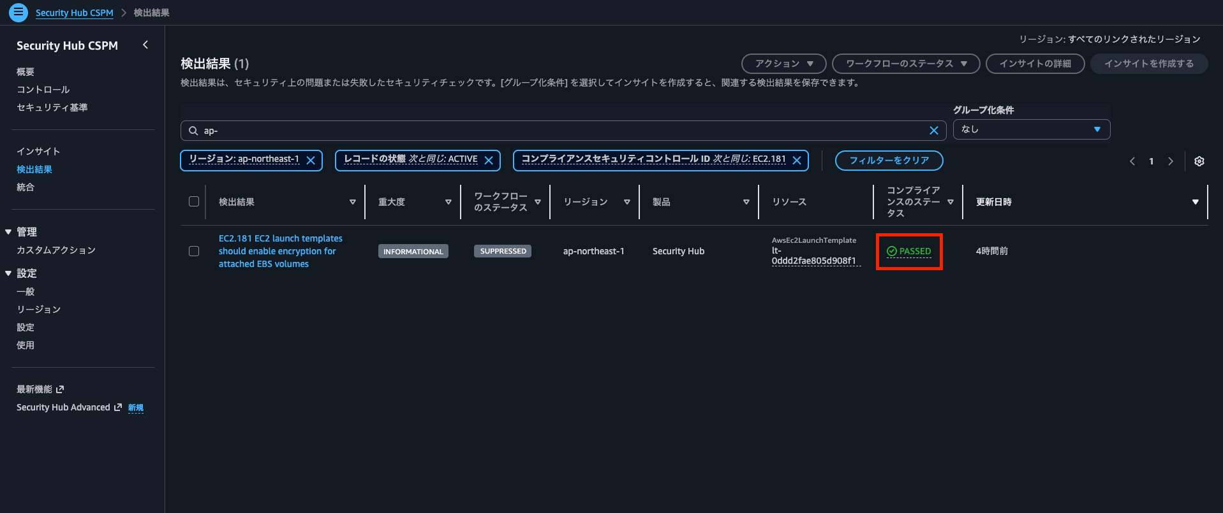This screenshot has height=513, width=1223.
Task: Open セキュリティ基準 in sidebar
Action: click(52, 108)
